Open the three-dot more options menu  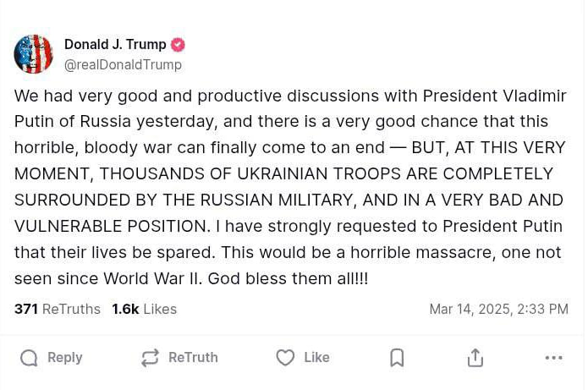[x=554, y=358]
